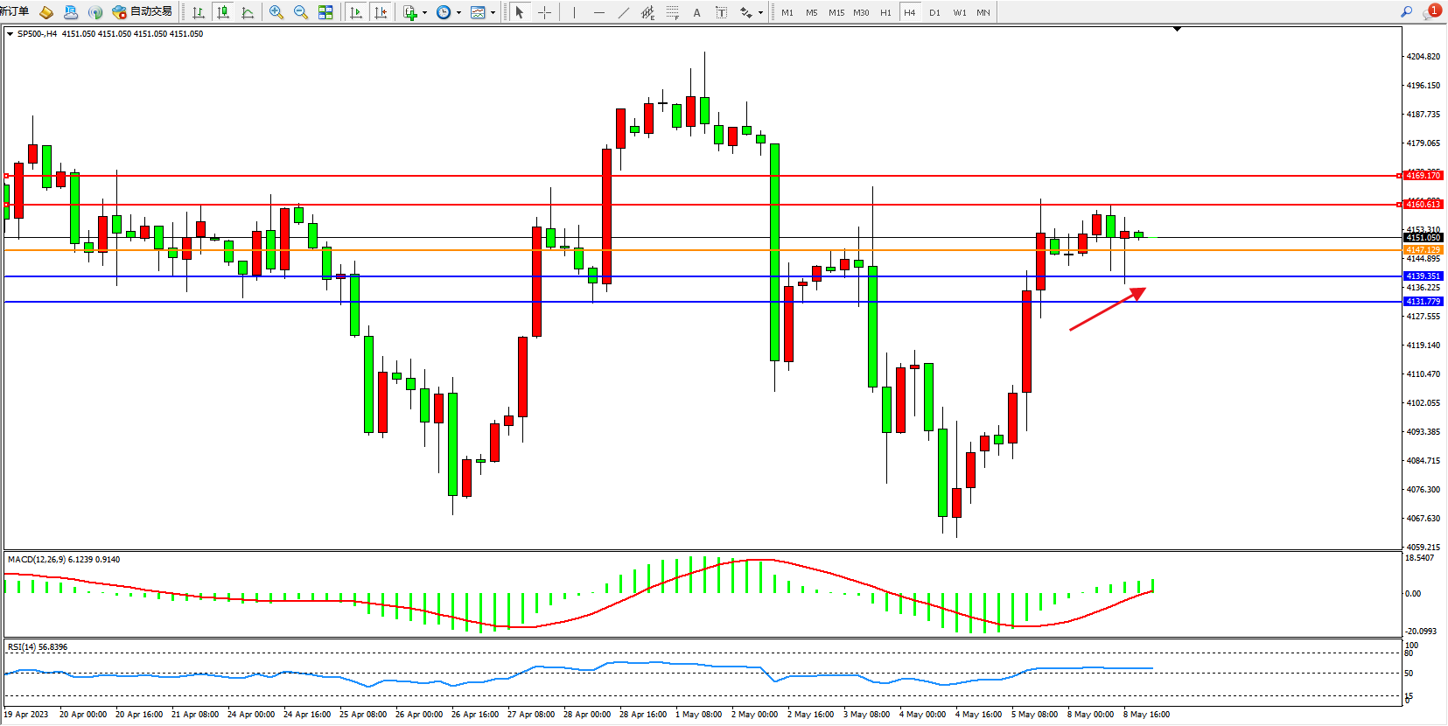The image size is (1448, 726).
Task: Switch the timeframe to D1
Action: 934,12
